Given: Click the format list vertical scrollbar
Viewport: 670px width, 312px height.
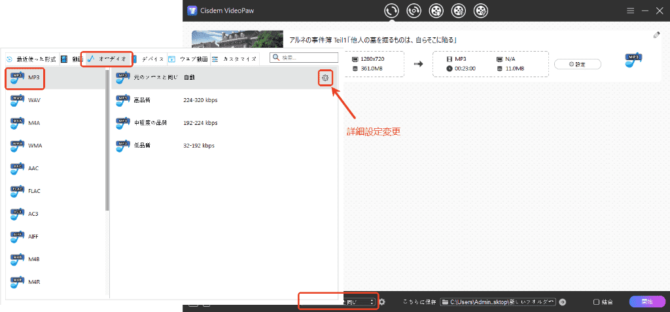Looking at the screenshot, I should [x=107, y=140].
